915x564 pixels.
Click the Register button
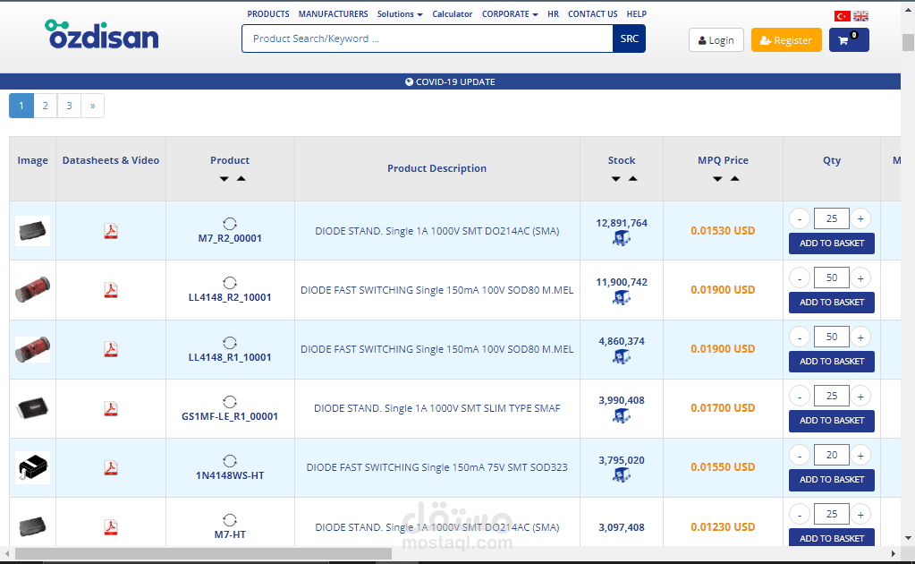point(786,39)
